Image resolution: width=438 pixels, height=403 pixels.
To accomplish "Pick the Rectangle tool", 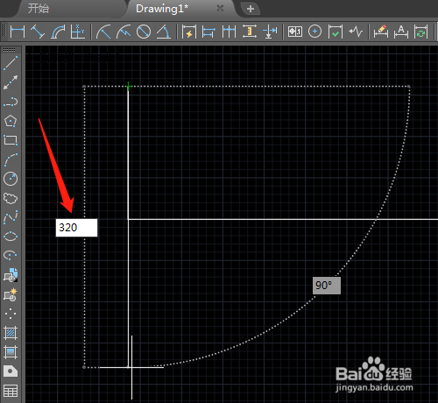I will 11,140.
